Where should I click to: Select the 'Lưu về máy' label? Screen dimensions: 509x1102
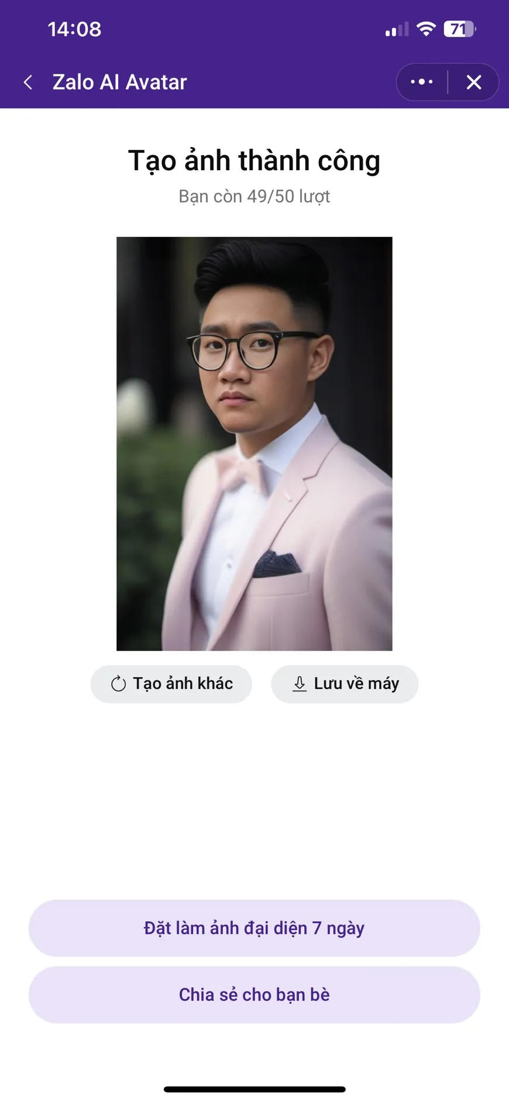[x=357, y=684]
